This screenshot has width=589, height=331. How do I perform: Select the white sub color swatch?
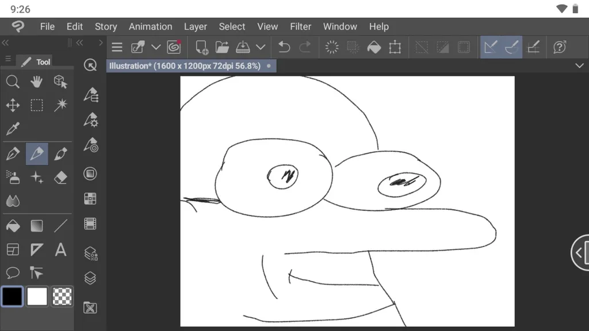point(37,297)
